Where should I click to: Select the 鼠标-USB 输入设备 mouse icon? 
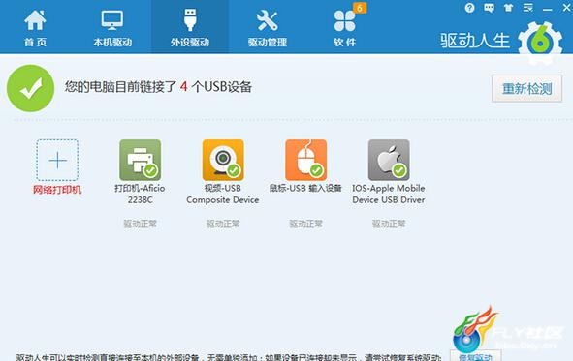coord(305,160)
